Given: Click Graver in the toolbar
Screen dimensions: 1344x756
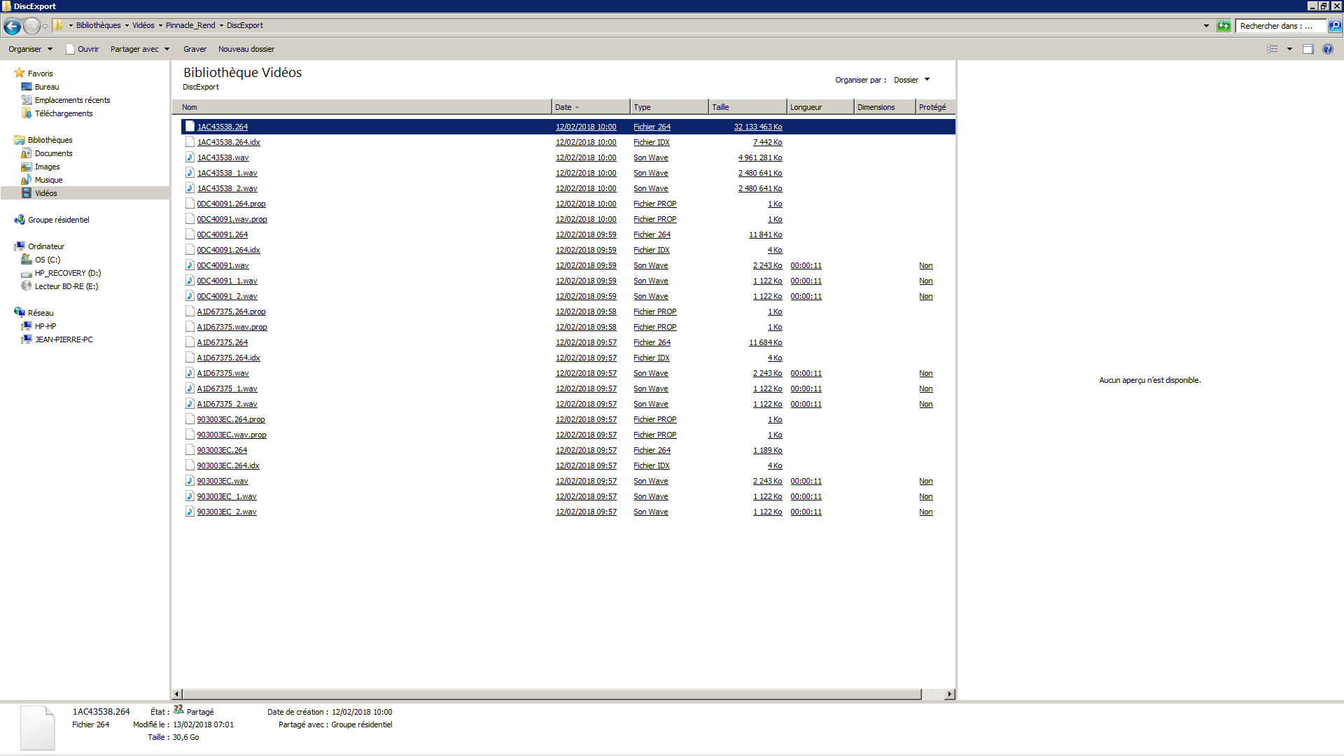Looking at the screenshot, I should click(195, 49).
